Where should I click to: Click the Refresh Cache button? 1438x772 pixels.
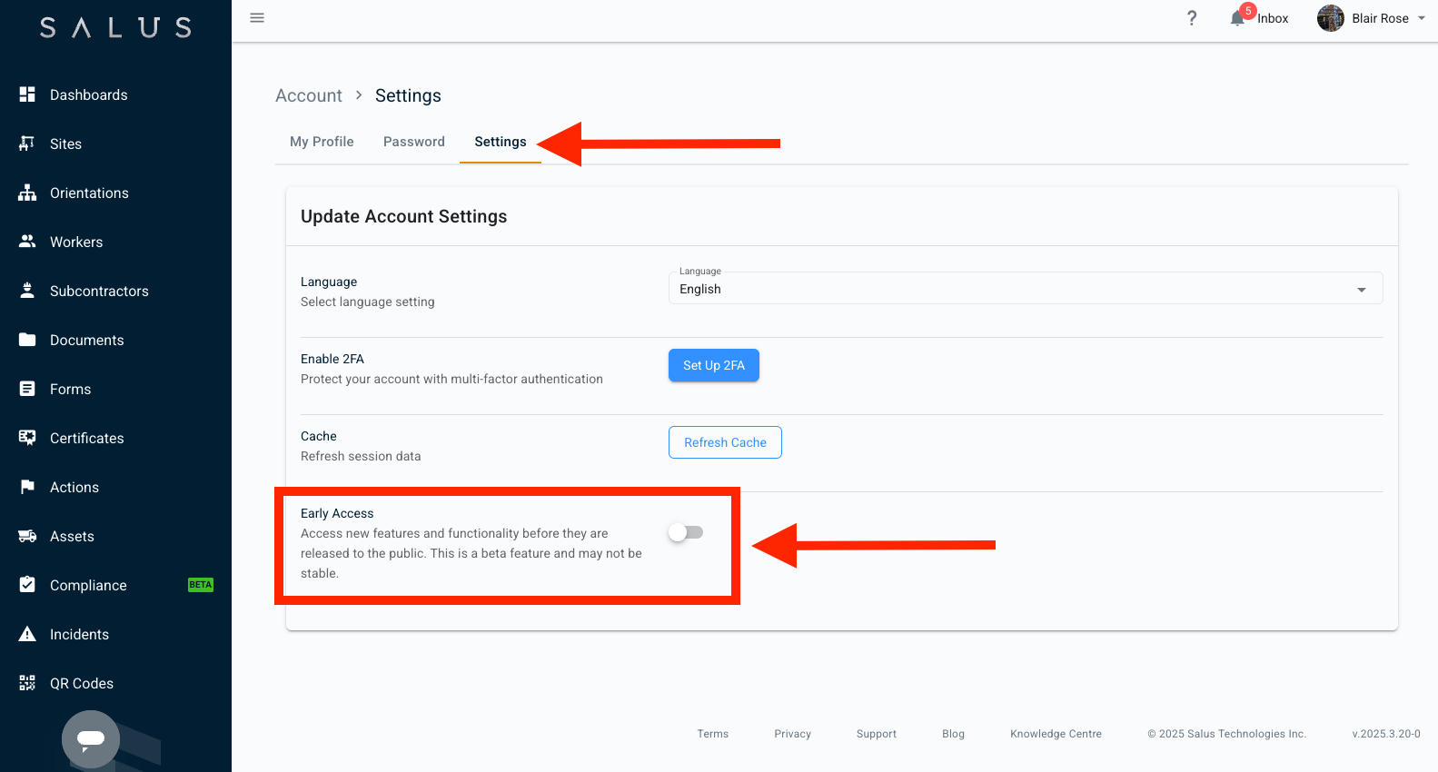click(x=725, y=442)
